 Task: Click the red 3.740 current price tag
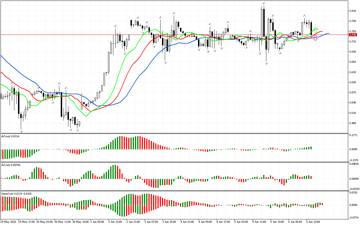352,35
